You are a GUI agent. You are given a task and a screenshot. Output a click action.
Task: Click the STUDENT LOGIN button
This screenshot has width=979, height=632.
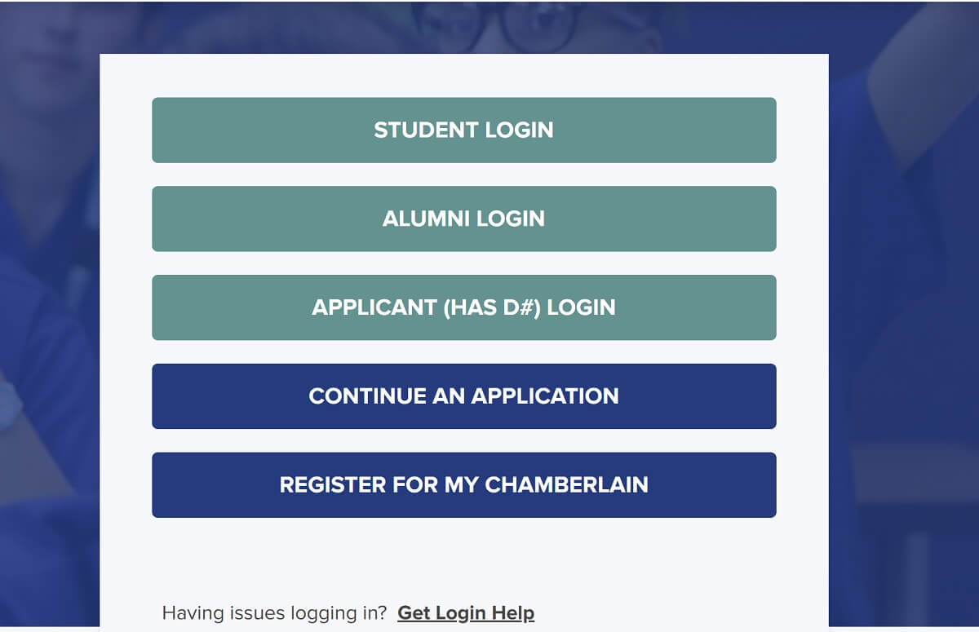click(463, 130)
